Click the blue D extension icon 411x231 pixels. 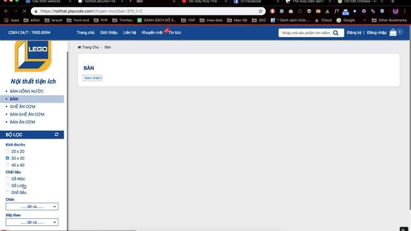[281, 12]
